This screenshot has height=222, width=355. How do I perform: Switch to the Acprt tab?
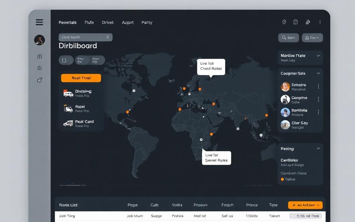pyautogui.click(x=128, y=23)
